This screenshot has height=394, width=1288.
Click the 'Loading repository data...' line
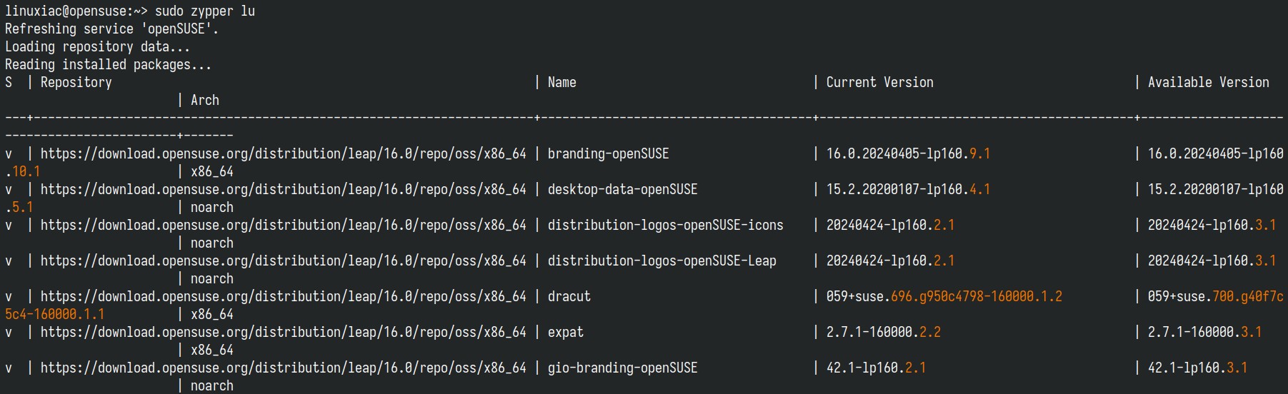[x=97, y=46]
